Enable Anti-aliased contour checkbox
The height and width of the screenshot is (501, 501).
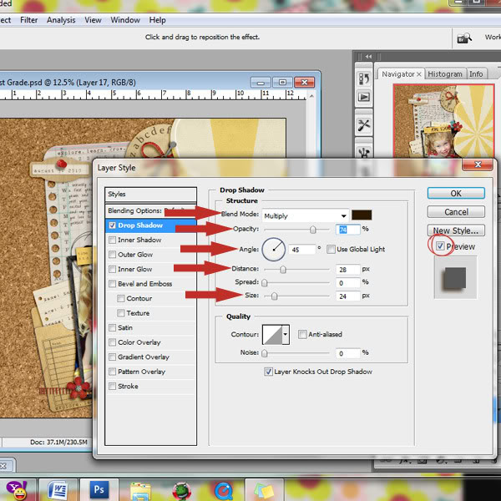pyautogui.click(x=302, y=334)
